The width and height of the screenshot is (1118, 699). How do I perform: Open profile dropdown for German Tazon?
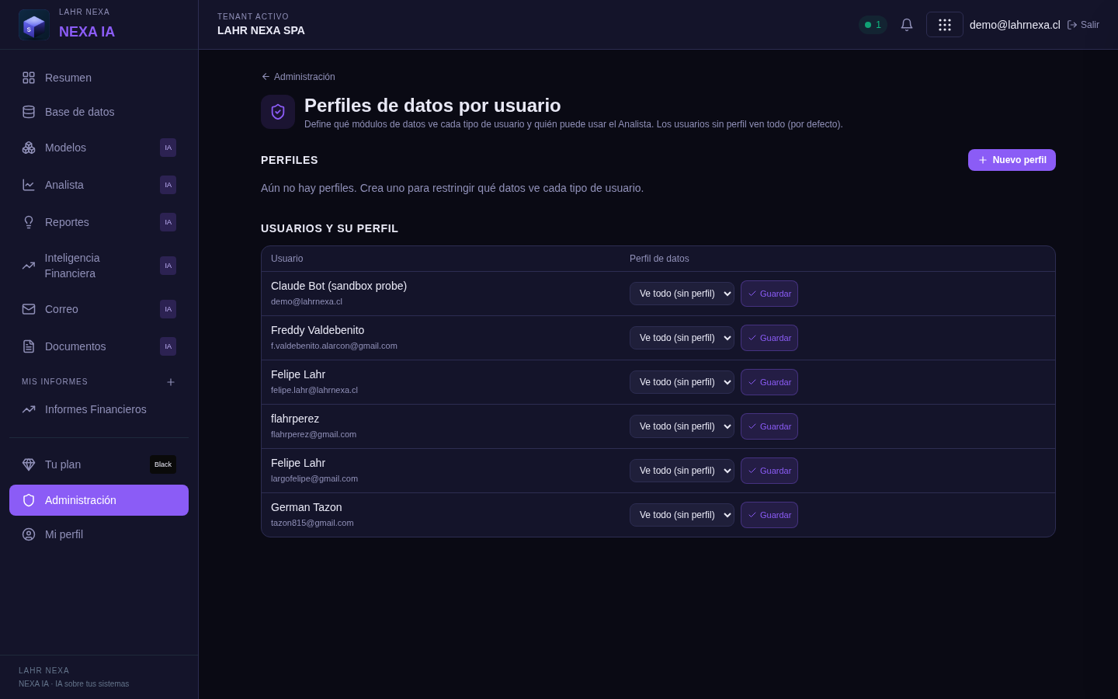[x=682, y=515]
